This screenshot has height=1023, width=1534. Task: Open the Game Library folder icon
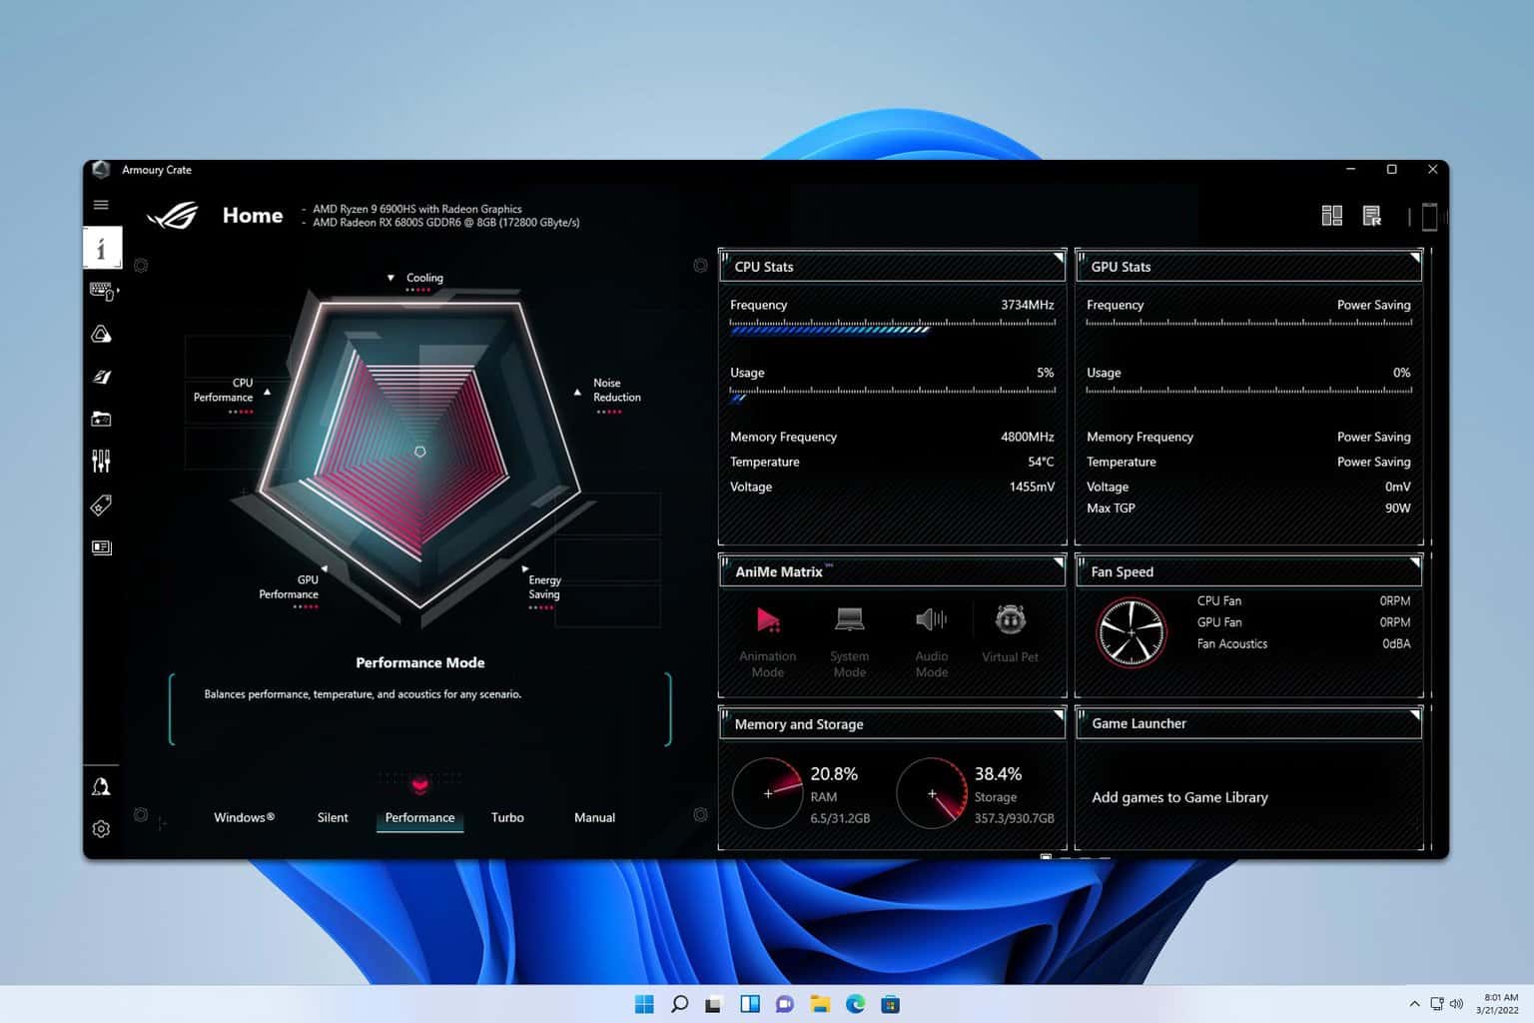pyautogui.click(x=102, y=419)
